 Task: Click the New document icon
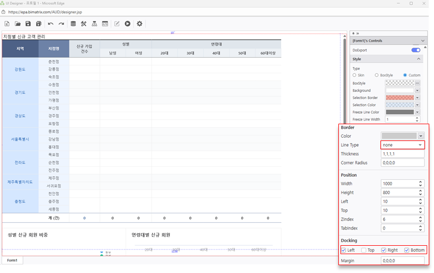7,24
